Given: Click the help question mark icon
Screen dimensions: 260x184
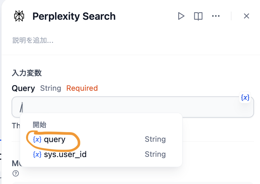Looking at the screenshot, I should point(15,173).
